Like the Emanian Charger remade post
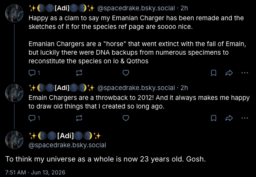Screen dimensions: 256x177 (x=126, y=73)
